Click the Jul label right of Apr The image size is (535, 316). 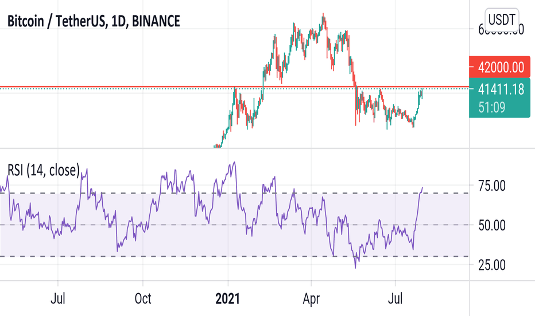tap(396, 299)
